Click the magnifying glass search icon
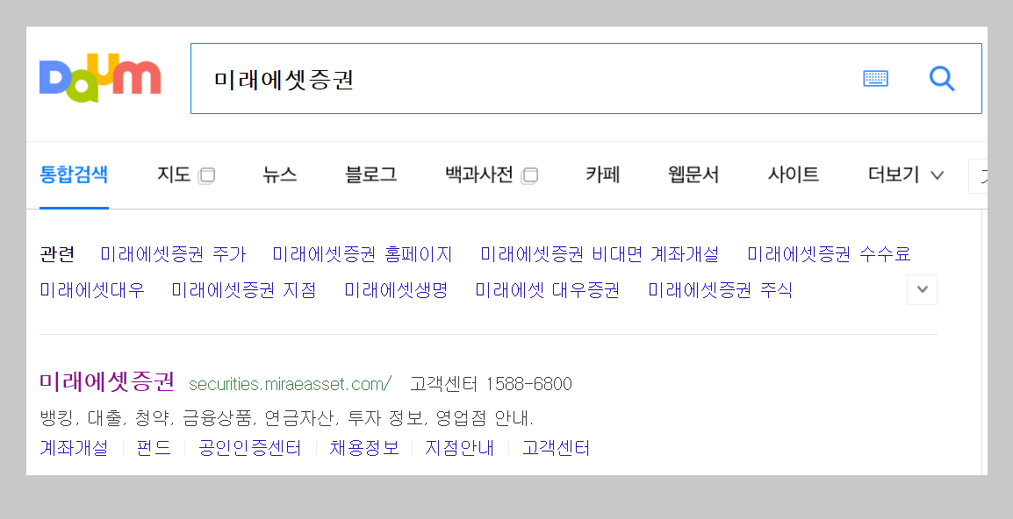The image size is (1013, 519). tap(941, 79)
